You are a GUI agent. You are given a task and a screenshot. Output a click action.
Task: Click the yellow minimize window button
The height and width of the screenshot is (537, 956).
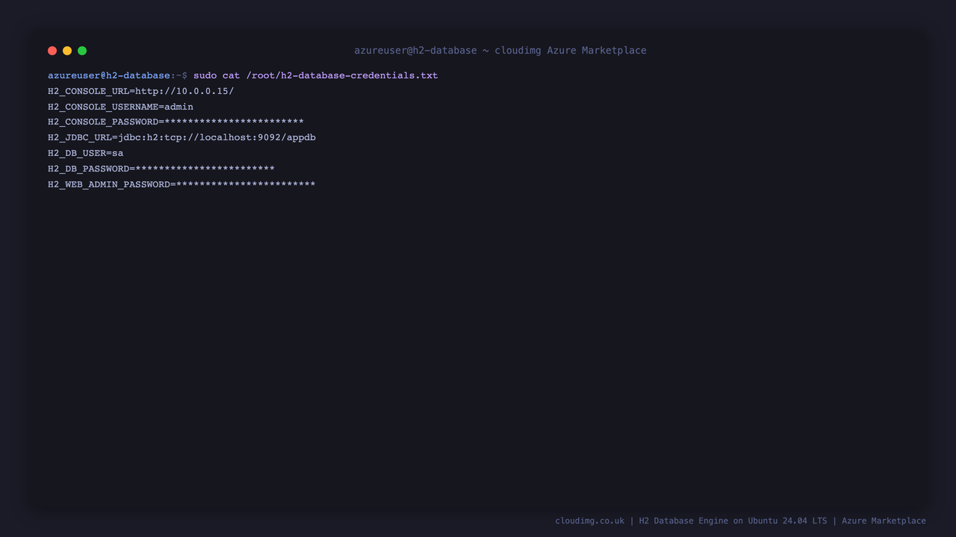[67, 51]
